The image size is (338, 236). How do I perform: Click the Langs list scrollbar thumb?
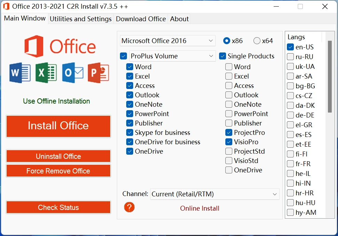click(330, 76)
